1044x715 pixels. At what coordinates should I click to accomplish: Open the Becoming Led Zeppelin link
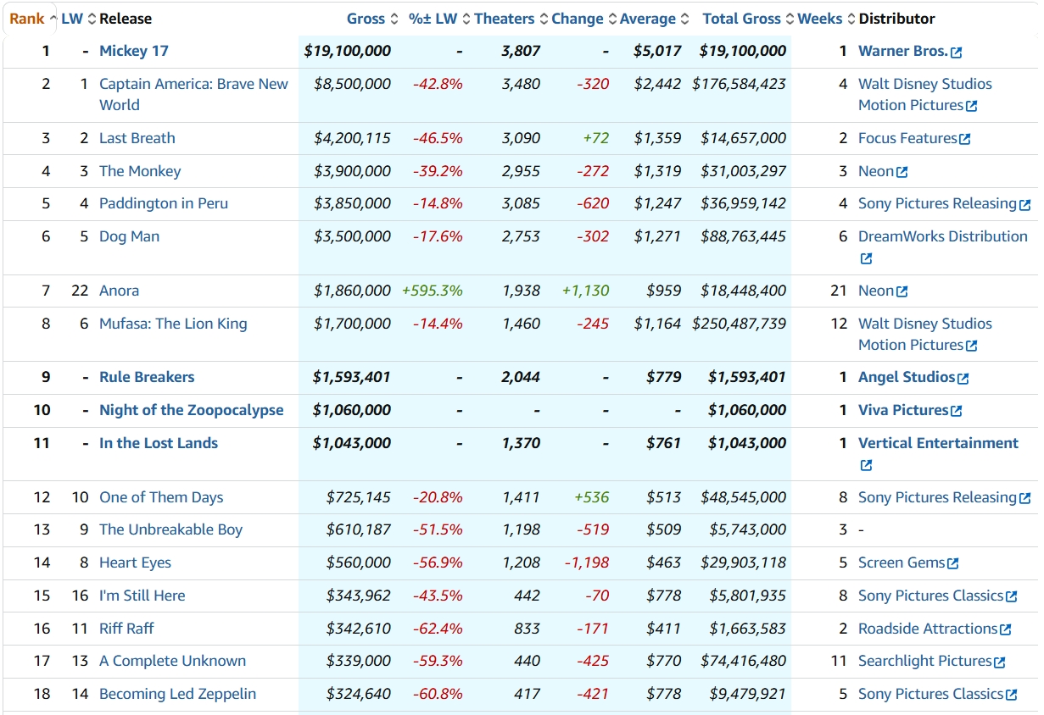[x=177, y=694]
